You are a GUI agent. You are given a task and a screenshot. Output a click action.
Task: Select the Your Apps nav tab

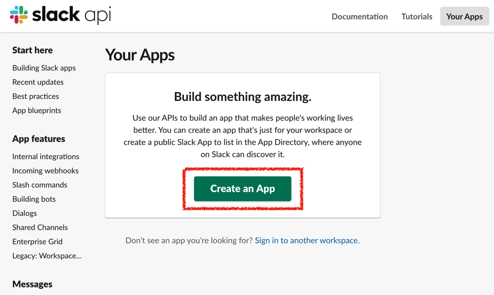click(465, 16)
